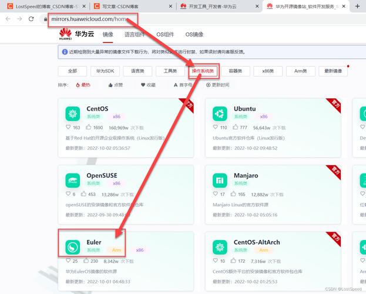Switch to 开发工具_开发者-华为云 tab

(x=219, y=6)
